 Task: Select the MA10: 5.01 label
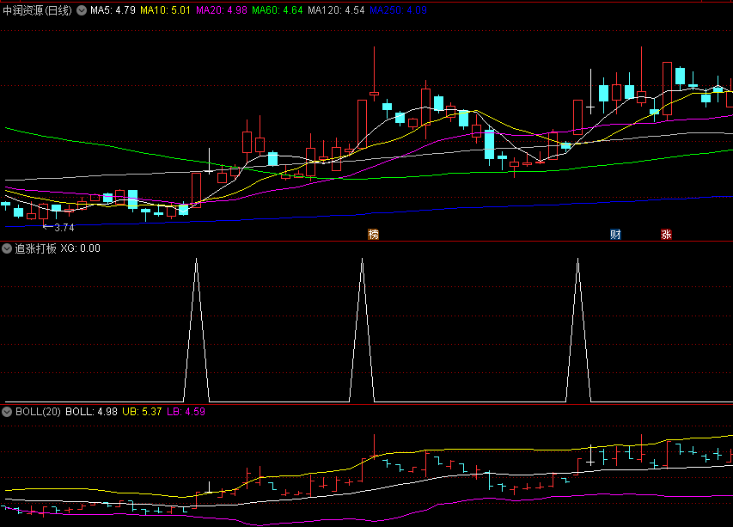pyautogui.click(x=165, y=10)
